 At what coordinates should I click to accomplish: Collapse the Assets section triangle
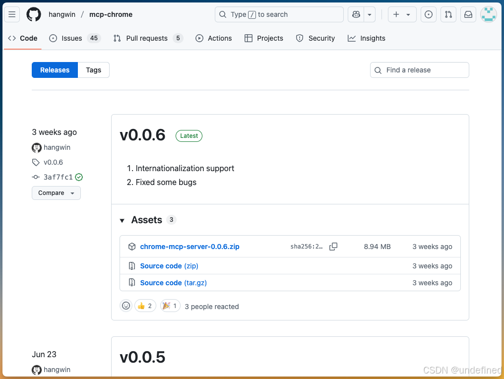coord(122,221)
